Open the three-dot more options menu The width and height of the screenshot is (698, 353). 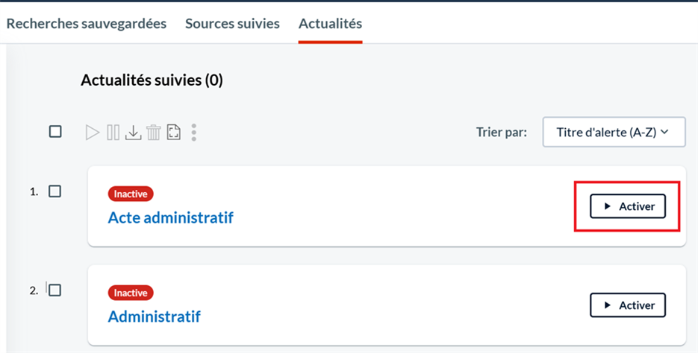(x=193, y=133)
